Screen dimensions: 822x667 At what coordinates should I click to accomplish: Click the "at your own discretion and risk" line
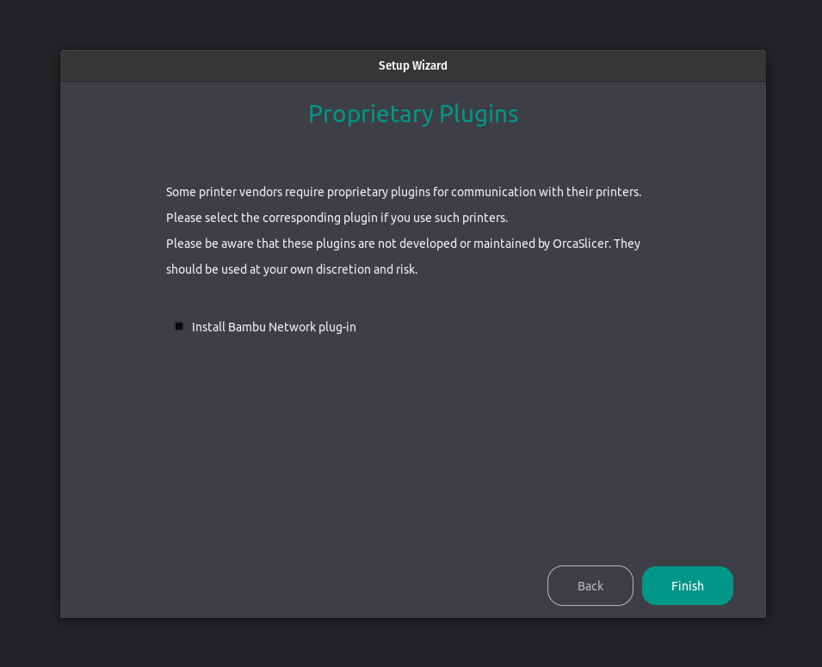pos(291,269)
